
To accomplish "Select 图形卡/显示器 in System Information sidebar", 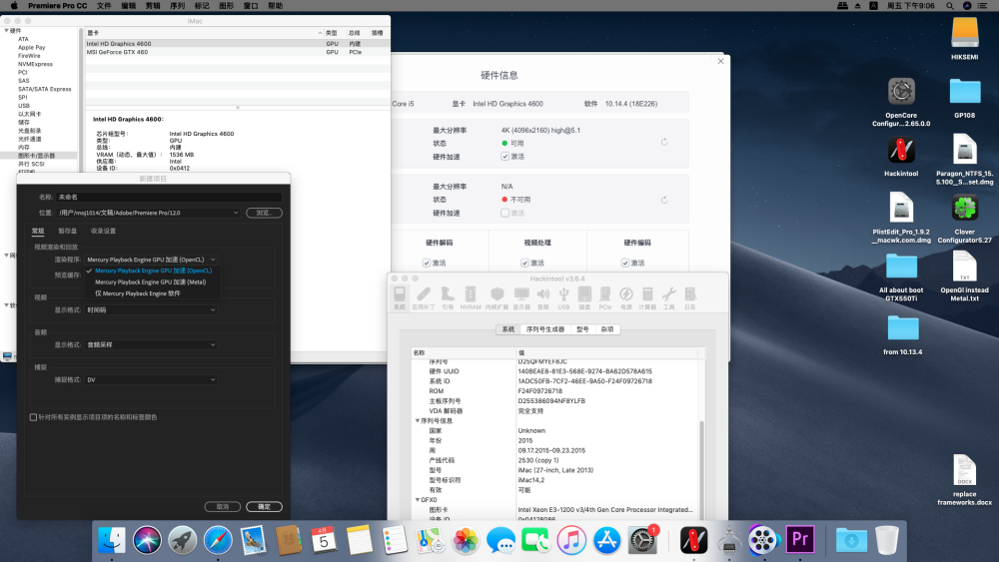I will pyautogui.click(x=39, y=156).
